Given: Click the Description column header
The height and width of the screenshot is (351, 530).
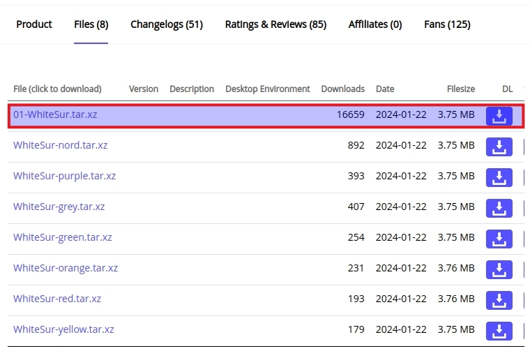Looking at the screenshot, I should 192,89.
